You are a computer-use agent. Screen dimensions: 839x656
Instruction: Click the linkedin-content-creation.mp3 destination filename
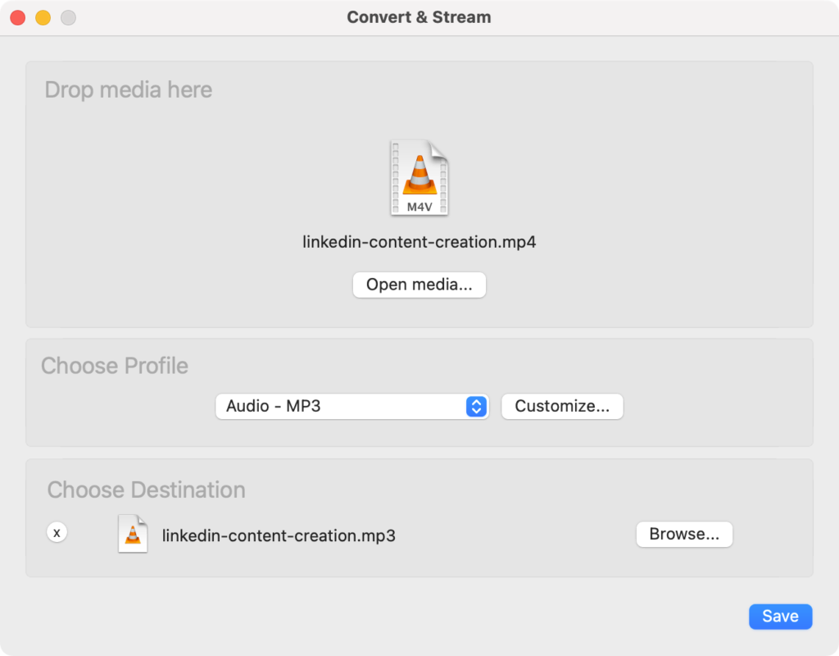[x=279, y=535]
